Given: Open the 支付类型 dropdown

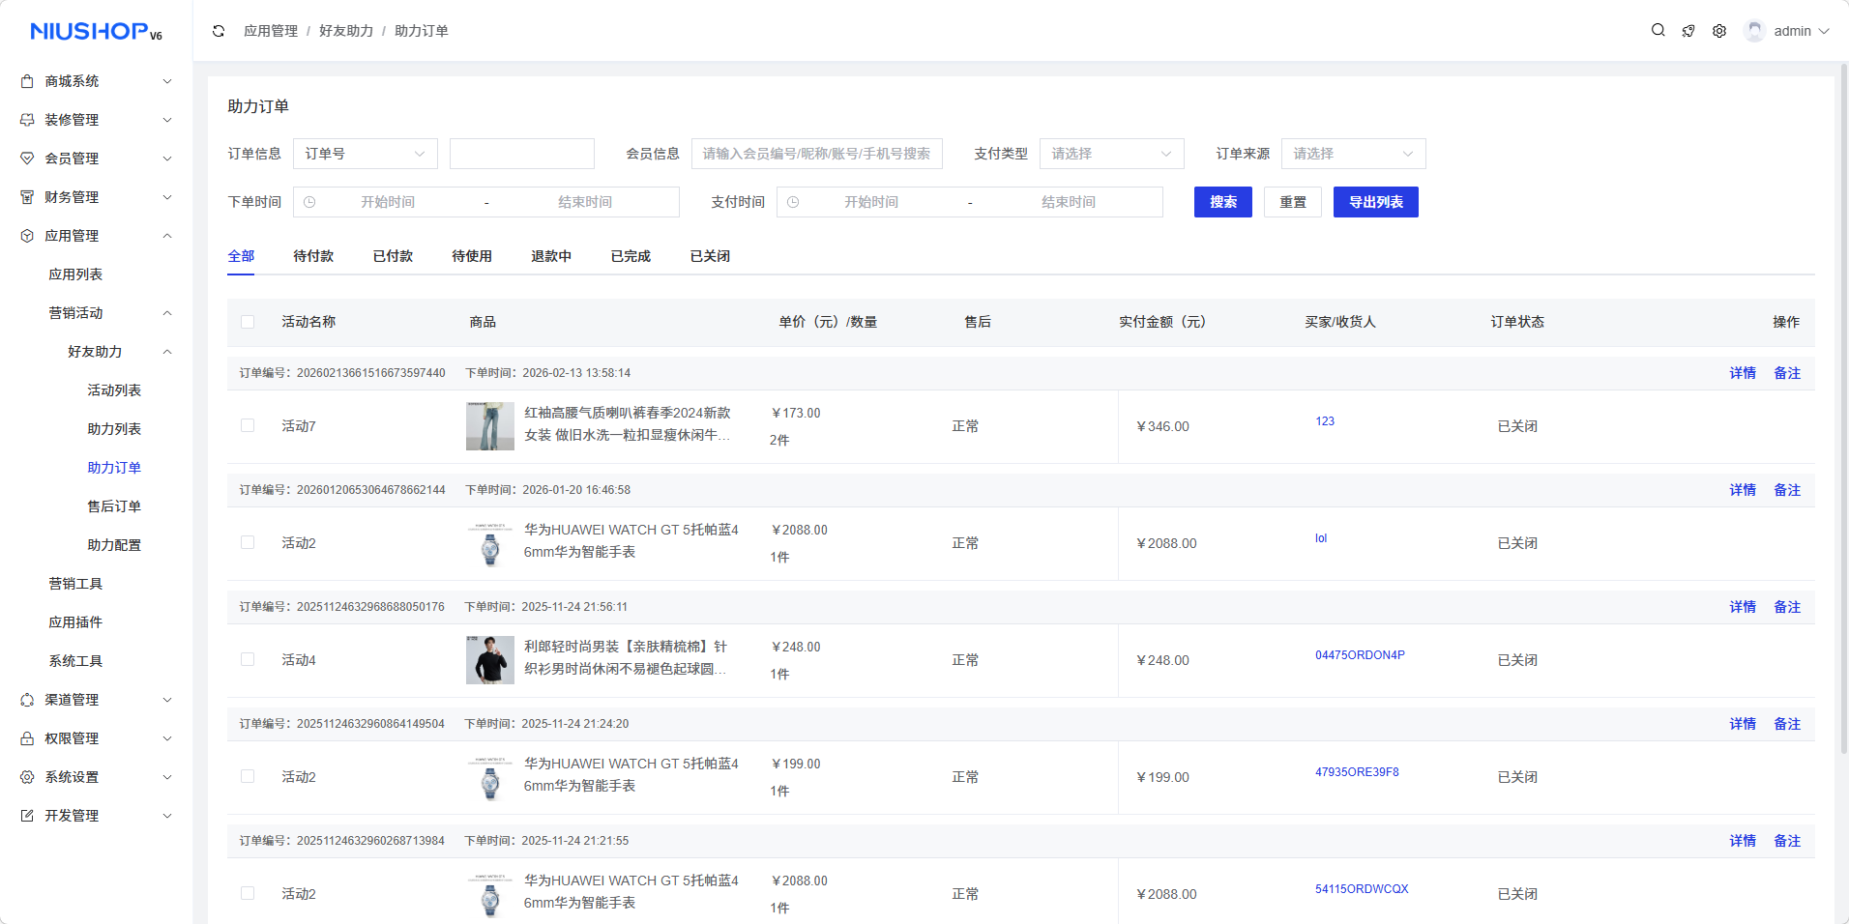Looking at the screenshot, I should [x=1111, y=154].
